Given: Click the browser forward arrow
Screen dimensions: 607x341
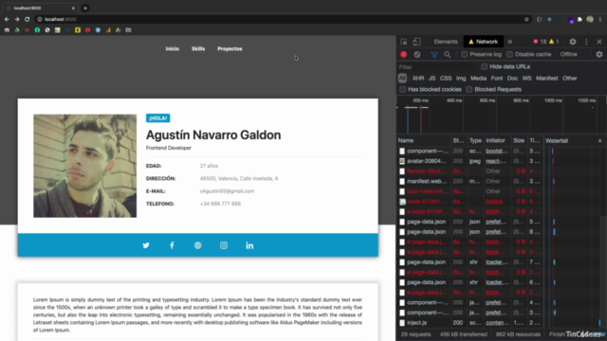Looking at the screenshot, I should point(17,19).
